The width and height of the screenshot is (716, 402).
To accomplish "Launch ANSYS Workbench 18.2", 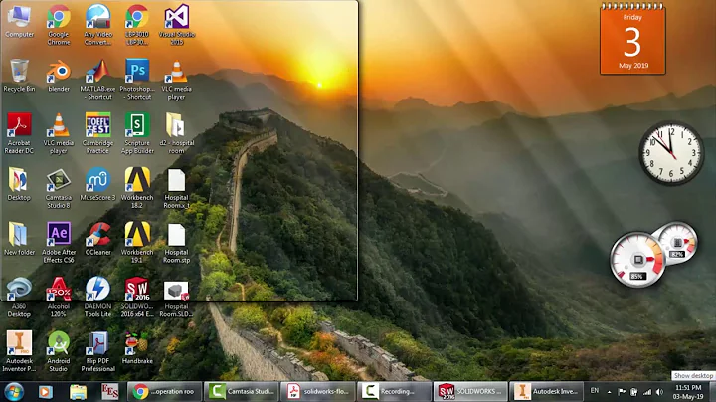I will point(137,188).
